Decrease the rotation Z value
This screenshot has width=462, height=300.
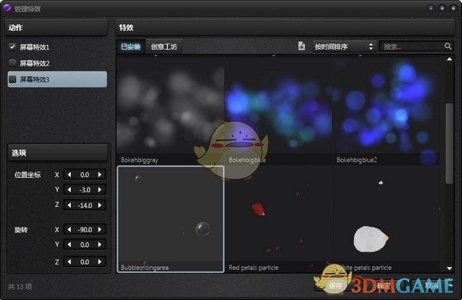[x=69, y=262]
